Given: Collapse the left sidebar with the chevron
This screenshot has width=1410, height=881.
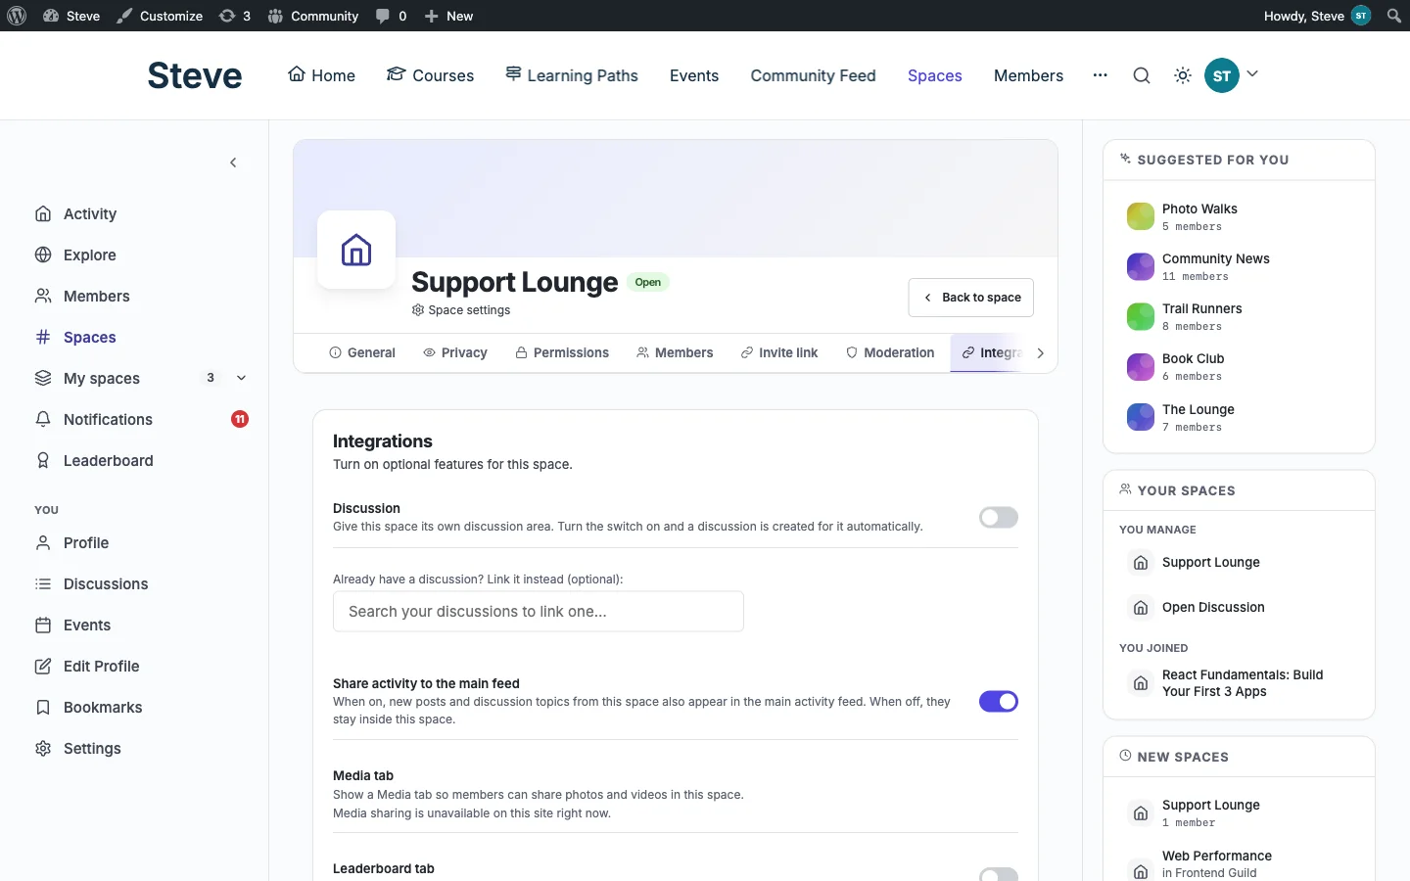Looking at the screenshot, I should [233, 162].
